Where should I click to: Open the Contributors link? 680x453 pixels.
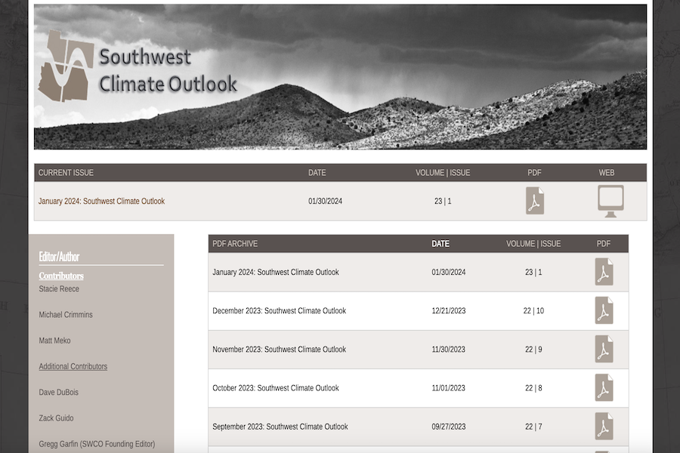61,276
